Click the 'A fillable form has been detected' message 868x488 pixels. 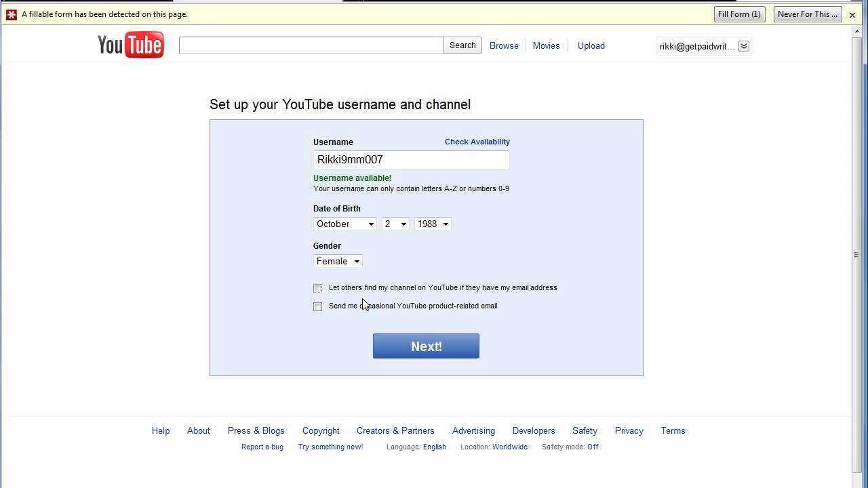(104, 14)
